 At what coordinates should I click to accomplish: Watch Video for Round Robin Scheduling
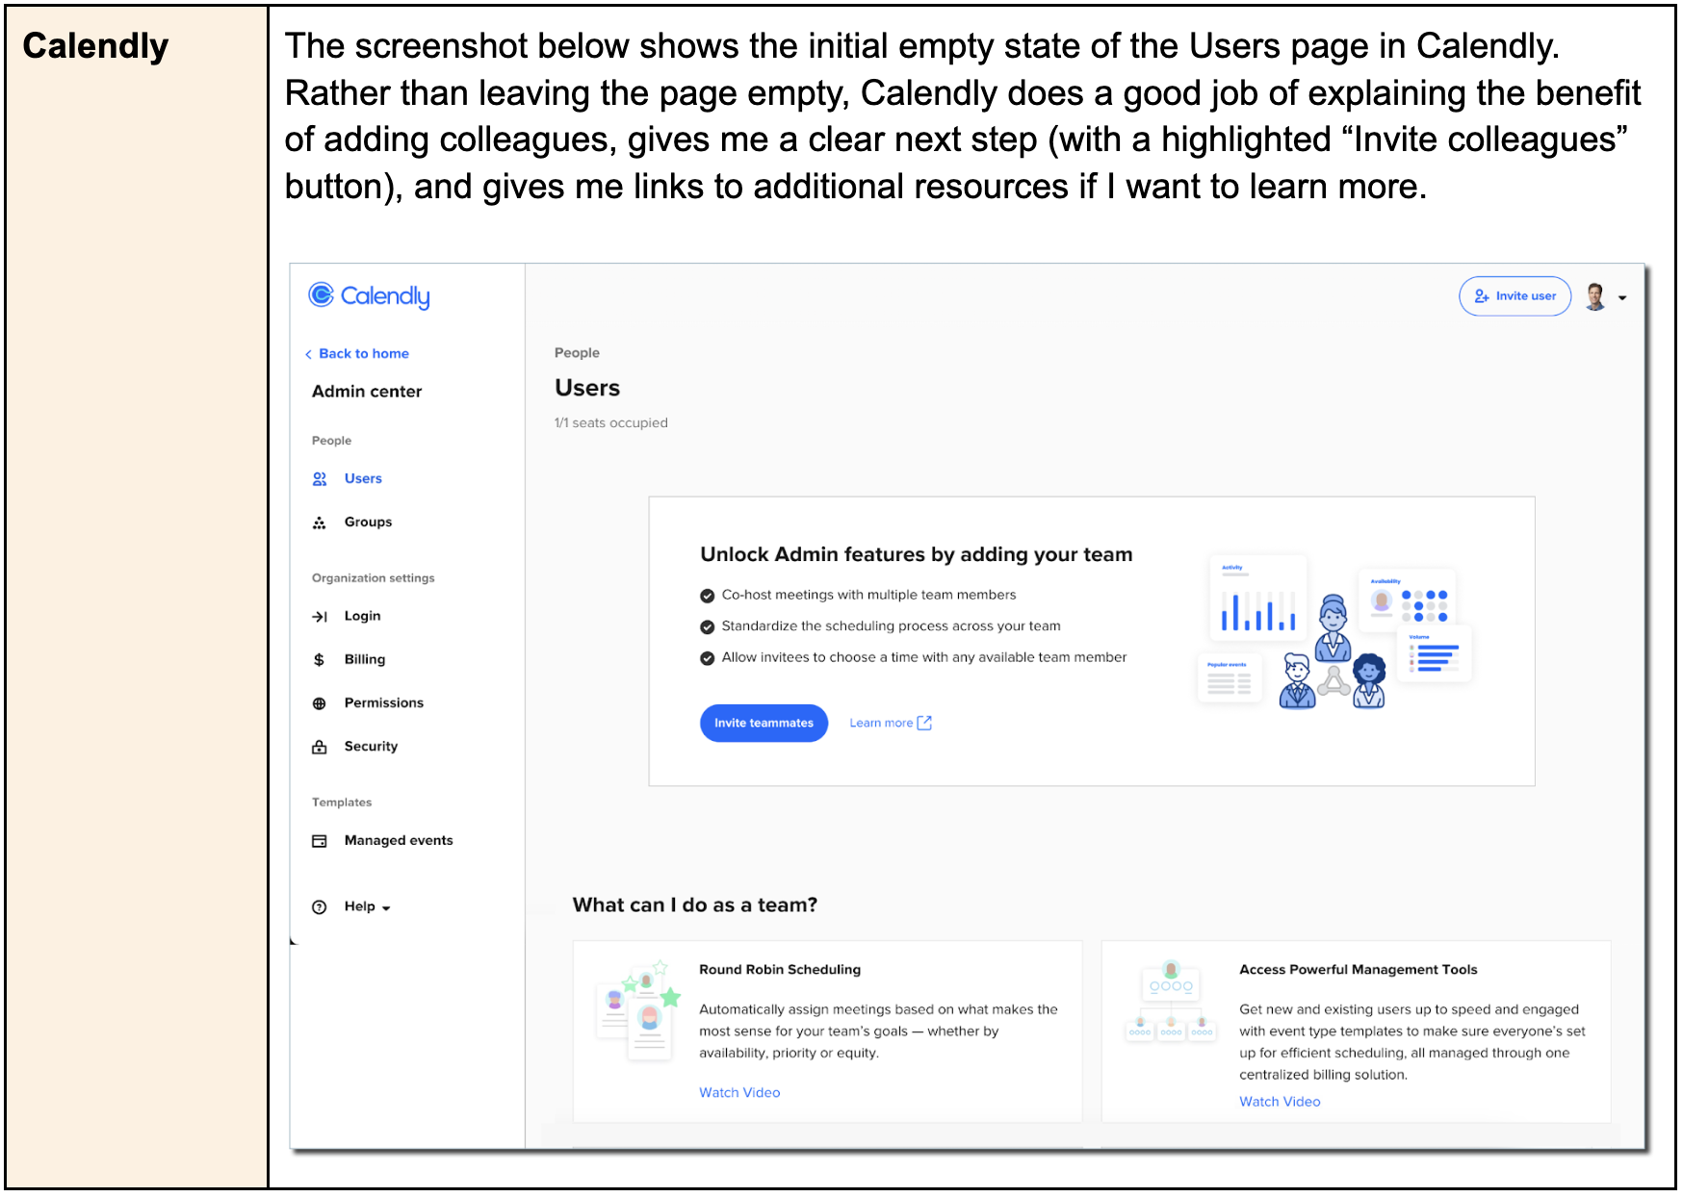coord(739,1093)
